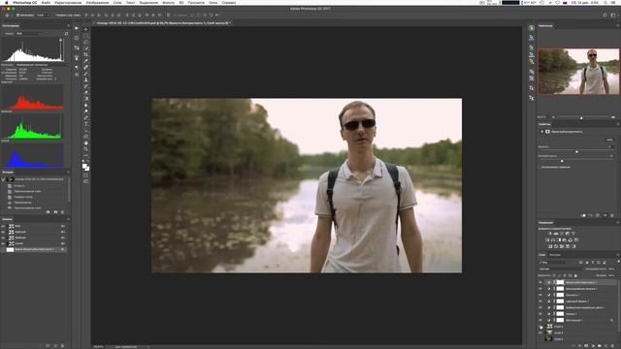Viewport: 621px width, 349px height.
Task: Select the Rectangular Marquee tool
Action: (86, 36)
